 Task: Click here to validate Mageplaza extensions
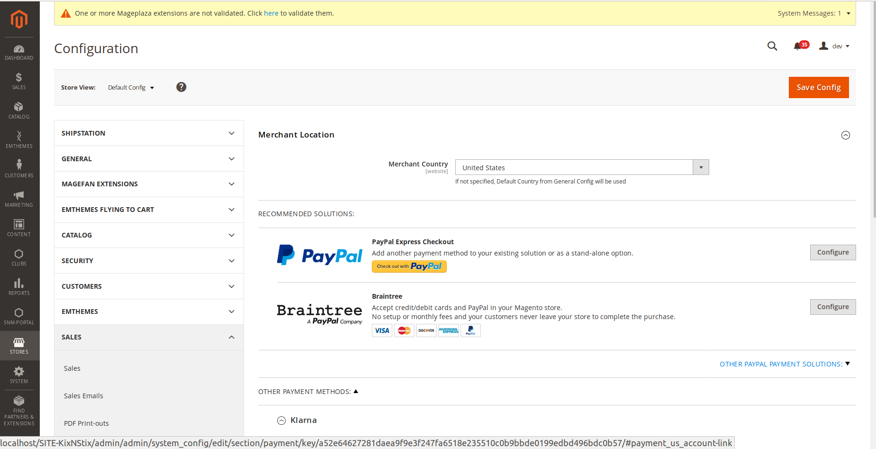coord(271,13)
